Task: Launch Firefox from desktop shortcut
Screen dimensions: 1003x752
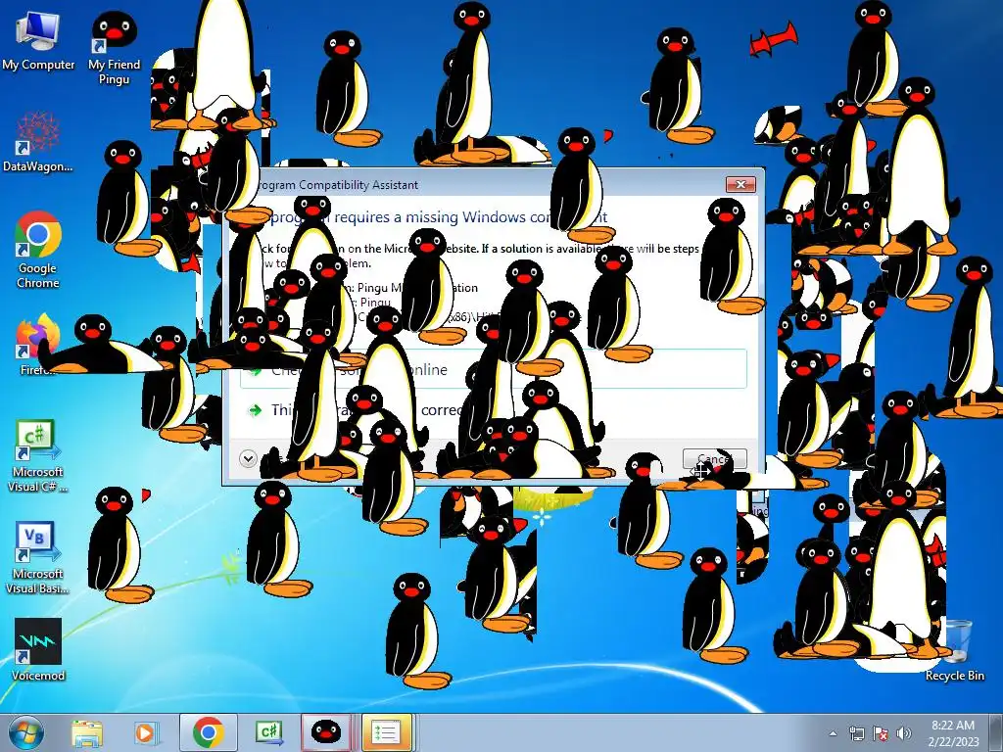Action: tap(38, 344)
